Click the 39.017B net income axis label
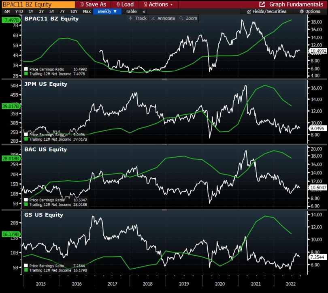 tap(11, 106)
